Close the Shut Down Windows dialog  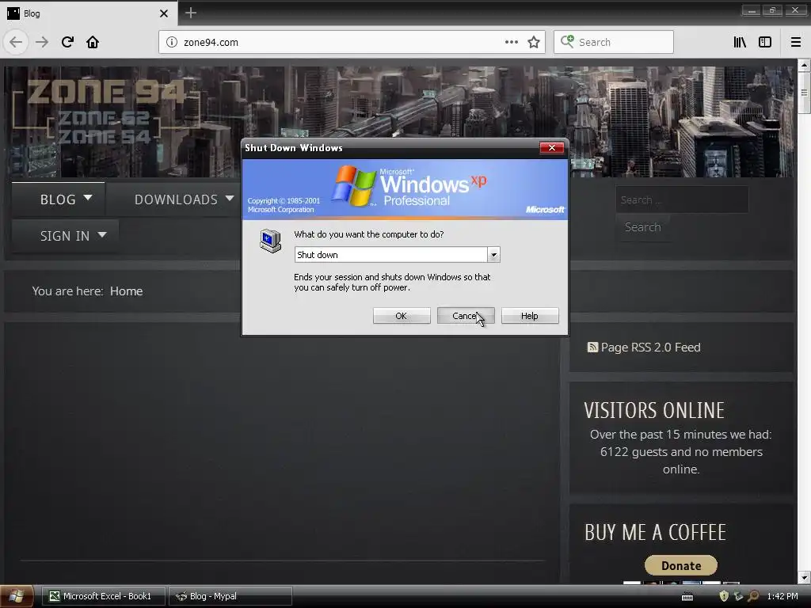point(551,148)
